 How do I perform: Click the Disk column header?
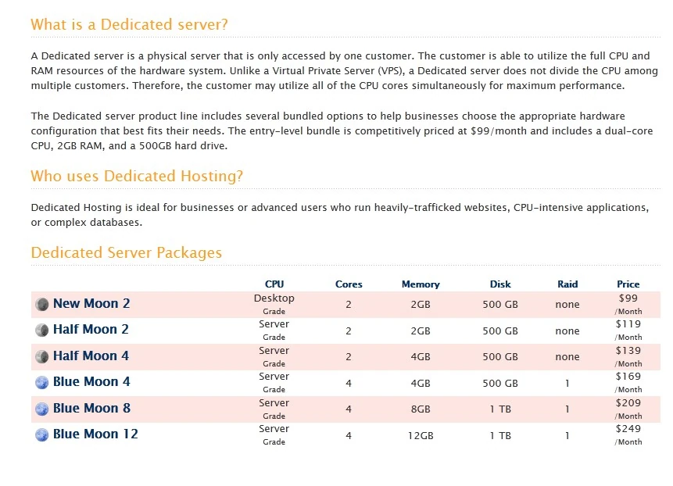500,284
